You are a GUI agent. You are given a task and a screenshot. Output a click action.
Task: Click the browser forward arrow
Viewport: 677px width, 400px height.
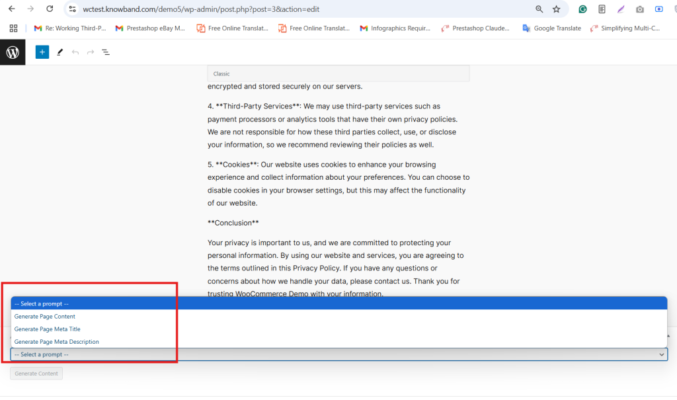(x=30, y=9)
